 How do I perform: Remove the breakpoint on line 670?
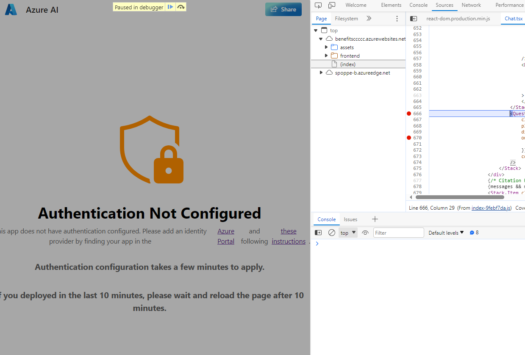pyautogui.click(x=409, y=138)
